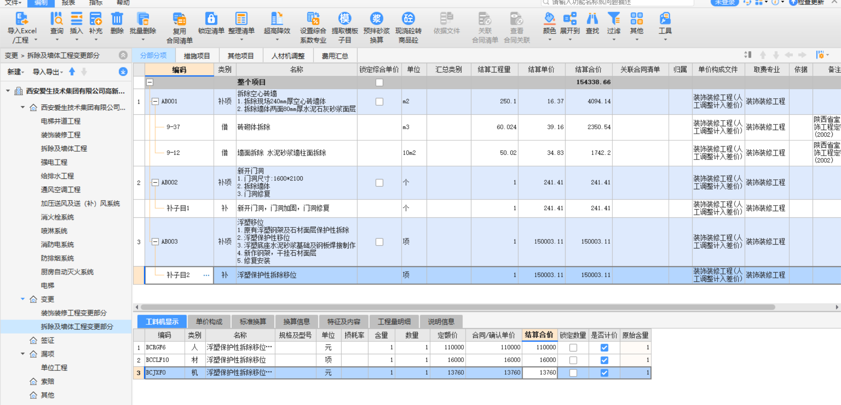Click the 补充 supplement icon

pos(95,19)
